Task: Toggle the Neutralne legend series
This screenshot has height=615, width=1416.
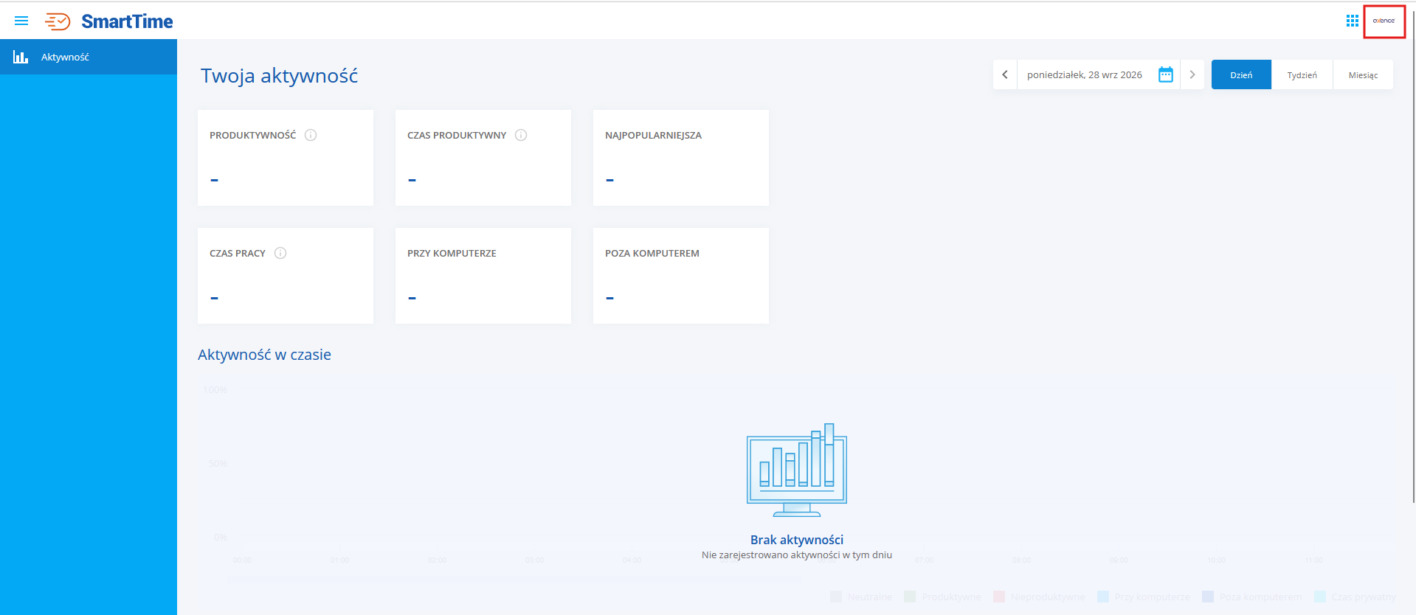Action: coord(861,597)
